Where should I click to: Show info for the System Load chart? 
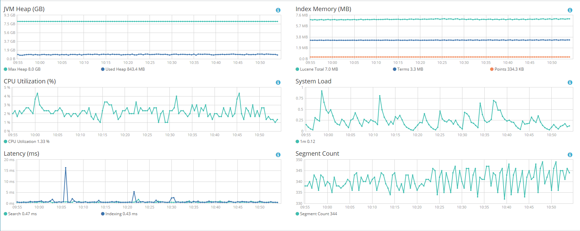pyautogui.click(x=570, y=82)
